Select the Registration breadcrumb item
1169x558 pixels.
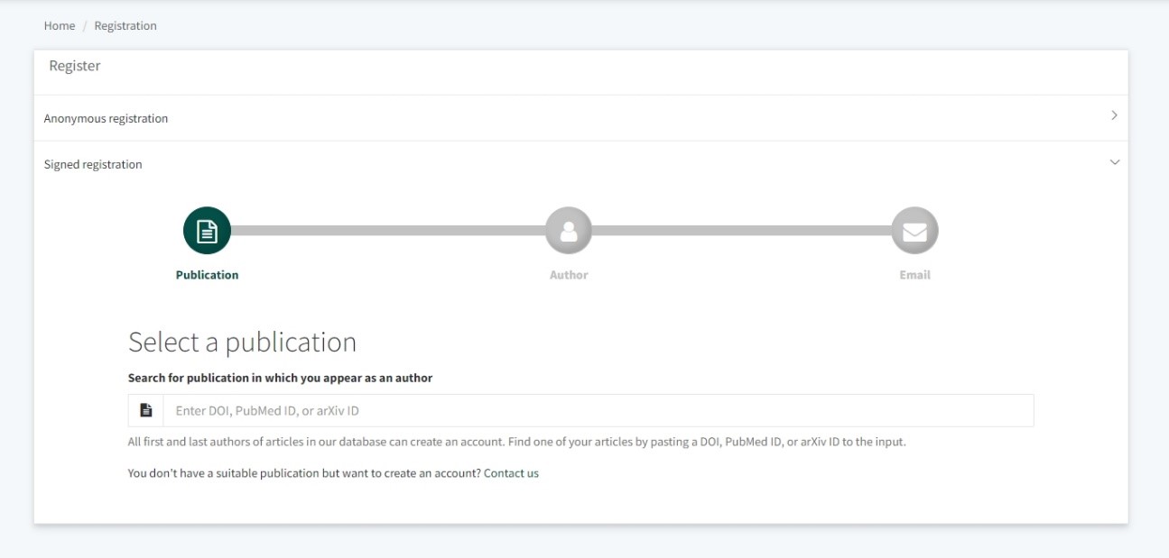click(x=125, y=26)
